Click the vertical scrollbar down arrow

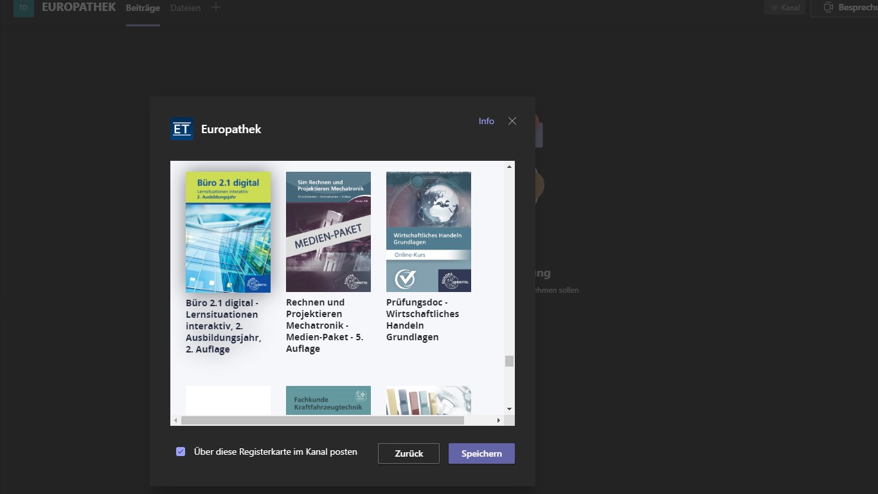tap(509, 409)
